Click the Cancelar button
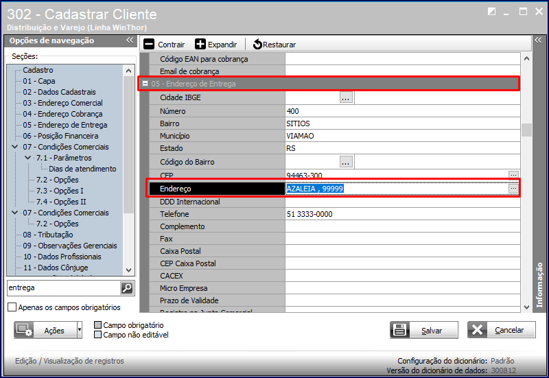The image size is (549, 378). point(502,330)
